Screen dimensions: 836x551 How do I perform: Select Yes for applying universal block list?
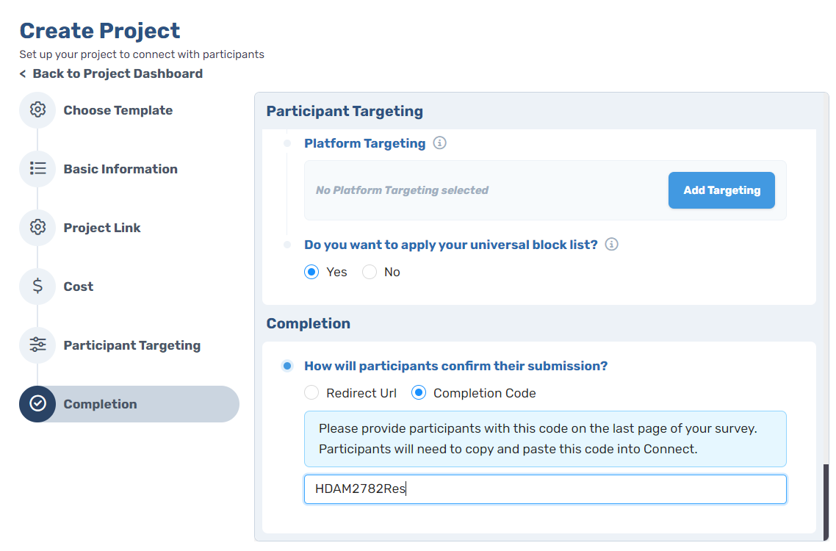(x=311, y=271)
